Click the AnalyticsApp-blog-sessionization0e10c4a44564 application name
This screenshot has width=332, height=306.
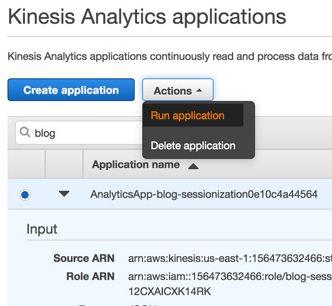[204, 194]
